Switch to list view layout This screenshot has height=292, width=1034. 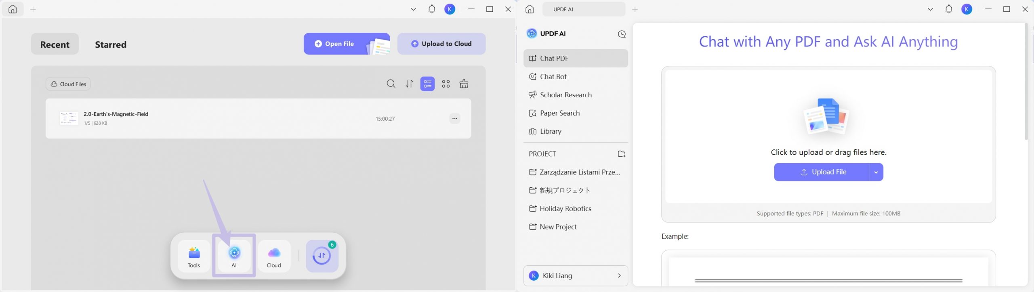click(427, 84)
